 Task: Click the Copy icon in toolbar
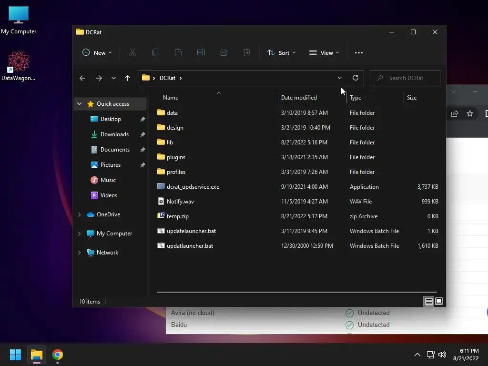[x=155, y=52]
